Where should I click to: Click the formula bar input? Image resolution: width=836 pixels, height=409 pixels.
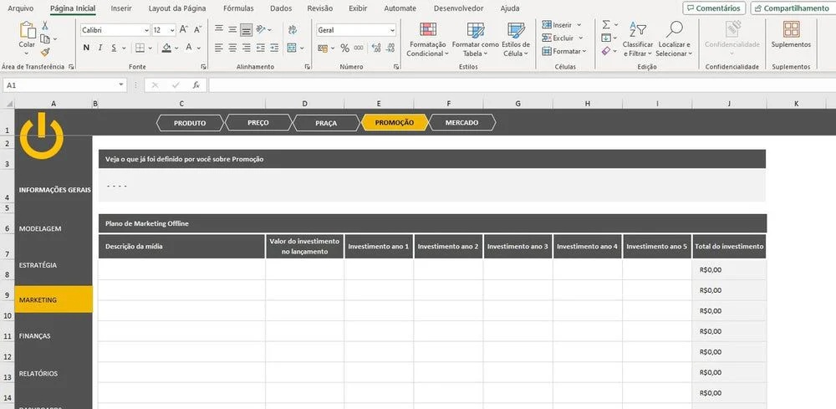click(x=522, y=84)
